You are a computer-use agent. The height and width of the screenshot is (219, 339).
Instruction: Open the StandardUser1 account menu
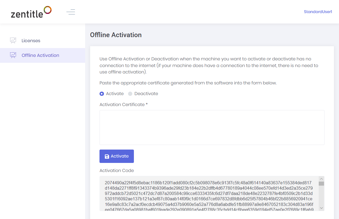click(x=318, y=12)
